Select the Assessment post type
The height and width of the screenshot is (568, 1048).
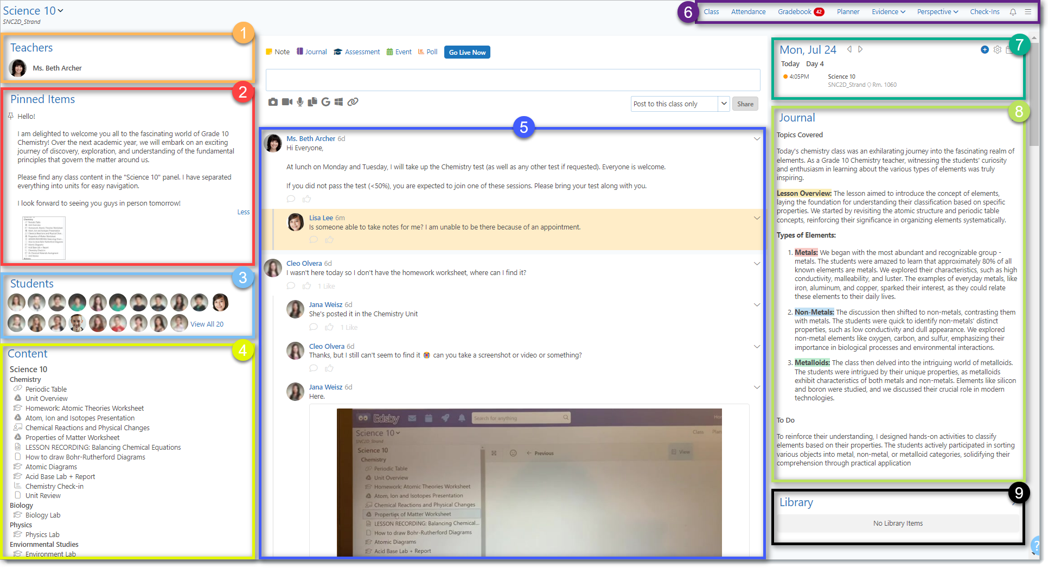356,52
